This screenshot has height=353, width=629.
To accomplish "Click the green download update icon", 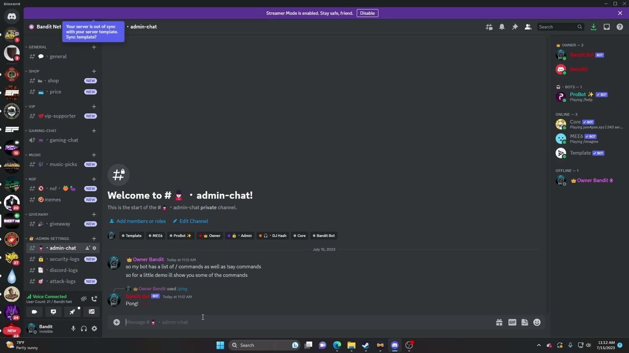I will click(x=594, y=27).
